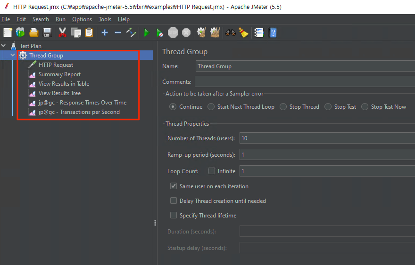Select jp@gc Response Times Over Time item
The height and width of the screenshot is (265, 415).
coord(83,103)
